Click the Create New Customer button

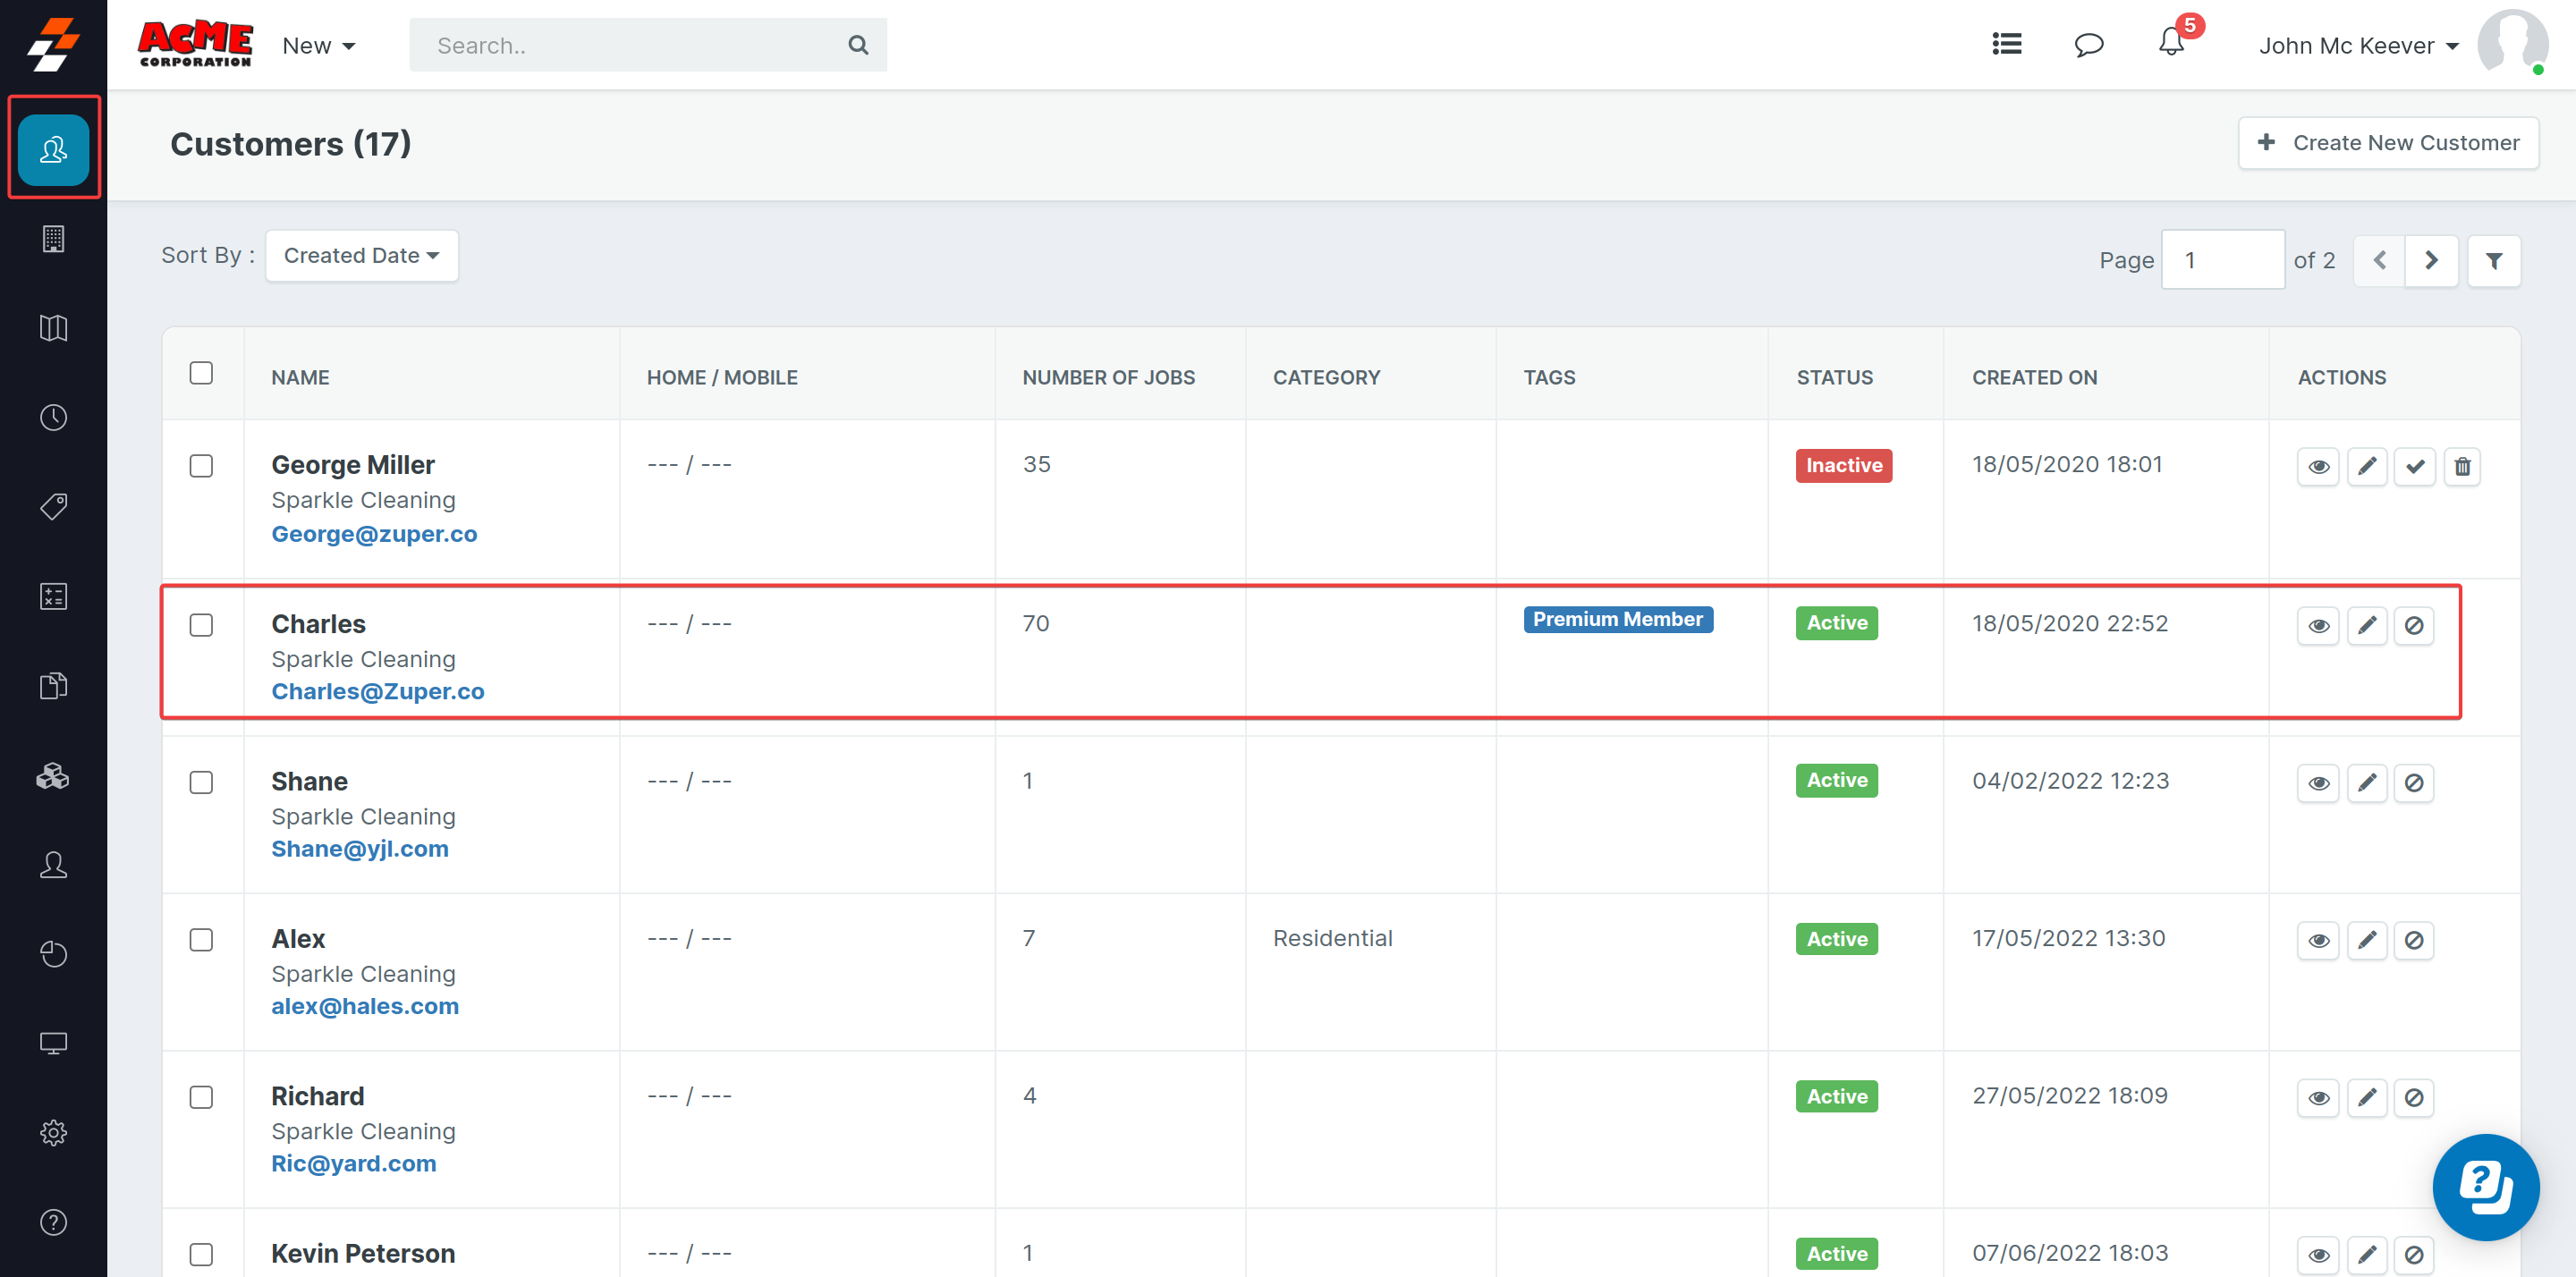pyautogui.click(x=2388, y=143)
